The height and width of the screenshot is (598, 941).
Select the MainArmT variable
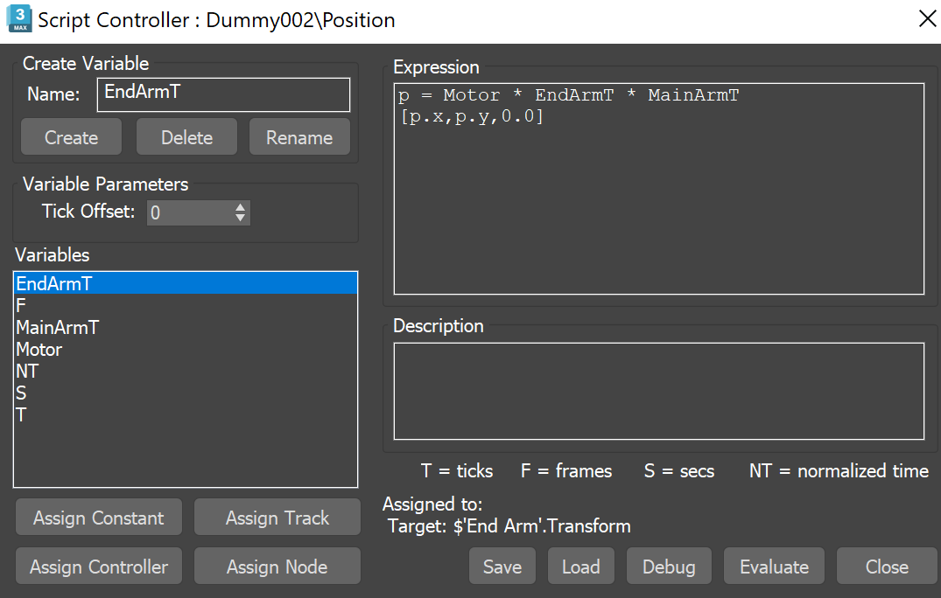57,327
